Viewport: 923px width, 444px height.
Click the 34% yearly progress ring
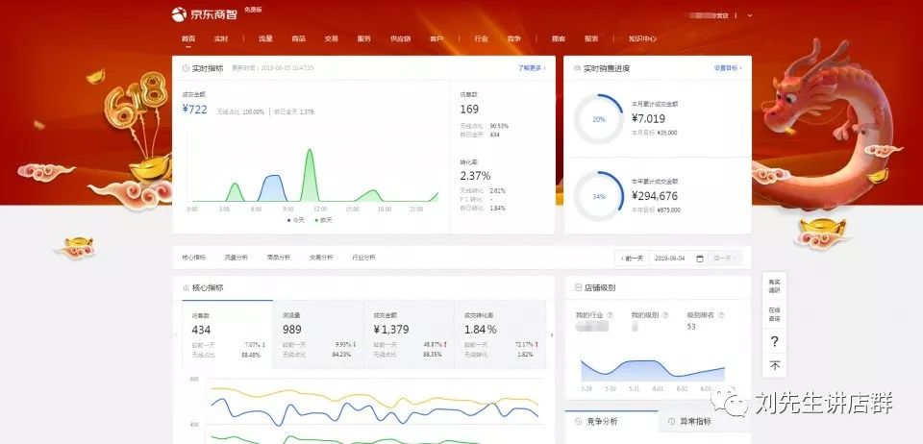[x=599, y=196]
